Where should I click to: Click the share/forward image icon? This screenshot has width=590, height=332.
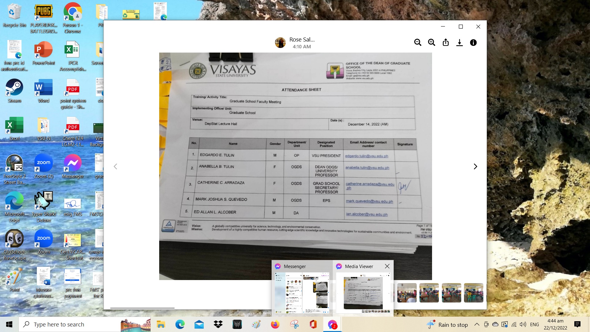click(446, 42)
